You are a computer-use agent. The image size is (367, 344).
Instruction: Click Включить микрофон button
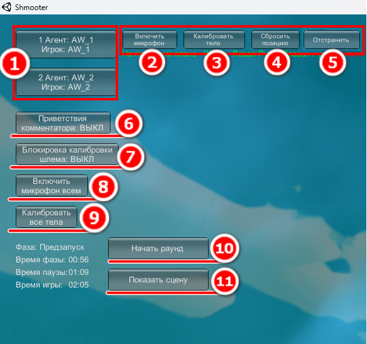click(x=150, y=40)
